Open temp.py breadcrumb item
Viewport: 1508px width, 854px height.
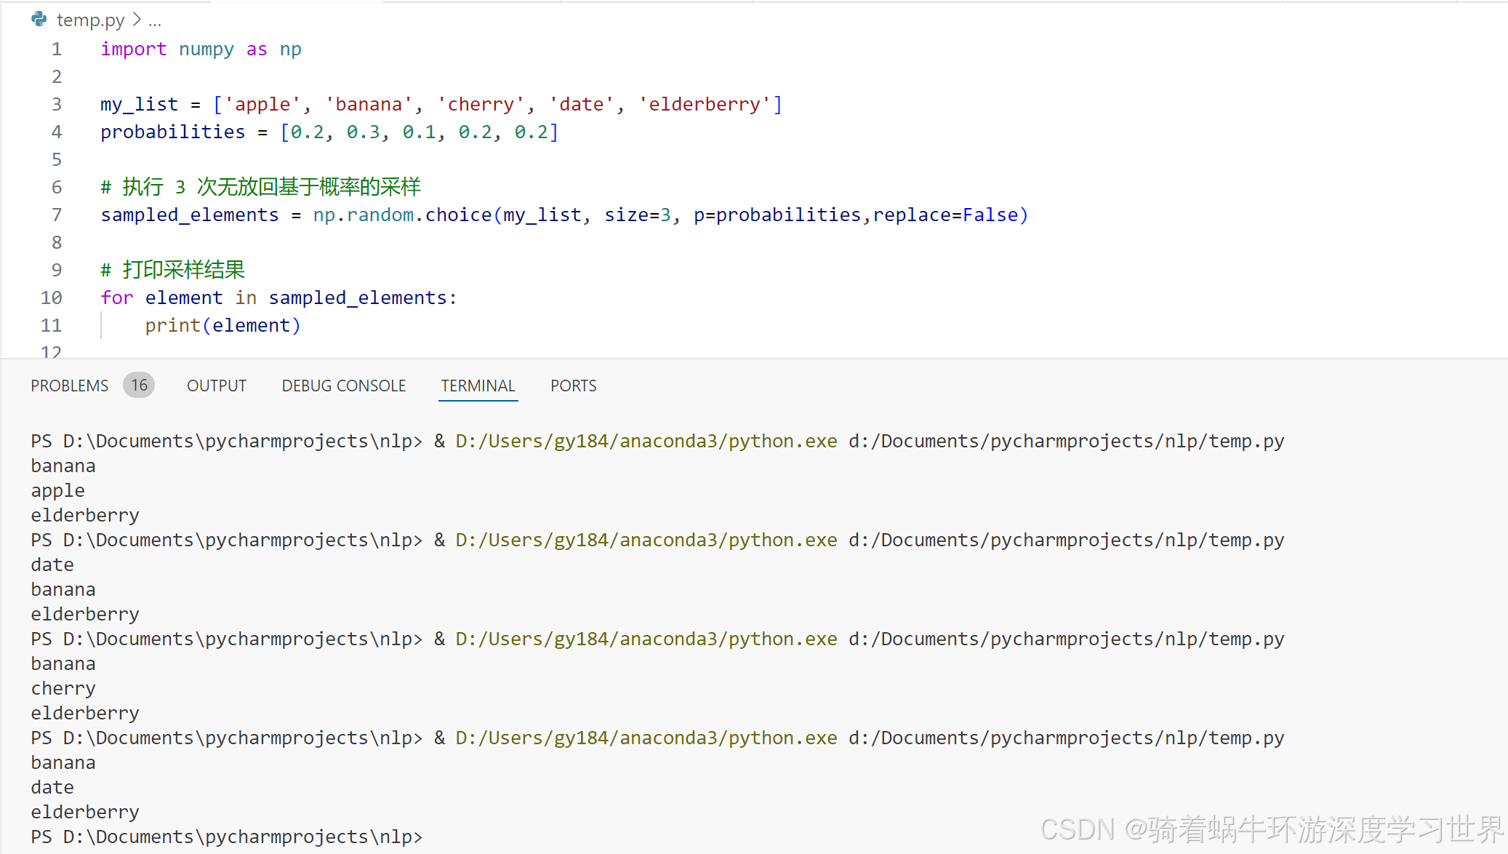coord(90,20)
